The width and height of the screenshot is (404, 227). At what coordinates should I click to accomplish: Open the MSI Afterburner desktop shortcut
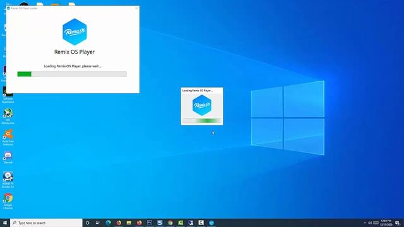[x=8, y=116]
